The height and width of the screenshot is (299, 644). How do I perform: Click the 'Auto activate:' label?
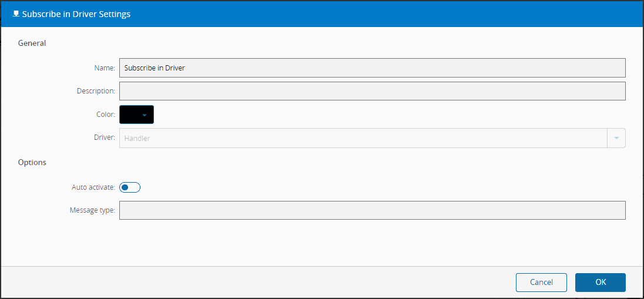(x=93, y=187)
